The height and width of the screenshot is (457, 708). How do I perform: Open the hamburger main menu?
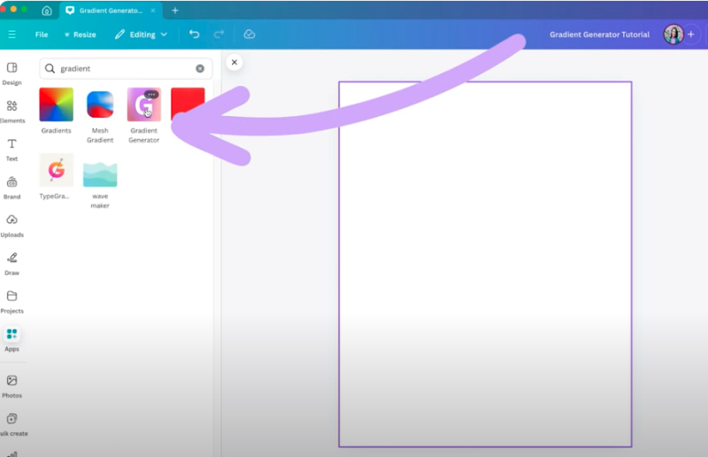click(12, 35)
